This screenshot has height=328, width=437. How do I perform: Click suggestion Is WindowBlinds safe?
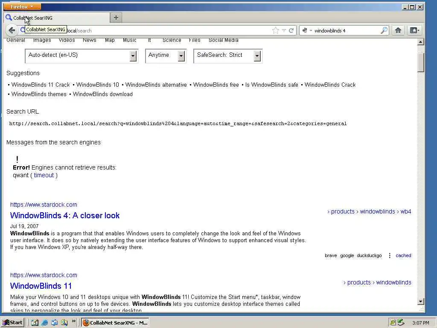pos(272,85)
